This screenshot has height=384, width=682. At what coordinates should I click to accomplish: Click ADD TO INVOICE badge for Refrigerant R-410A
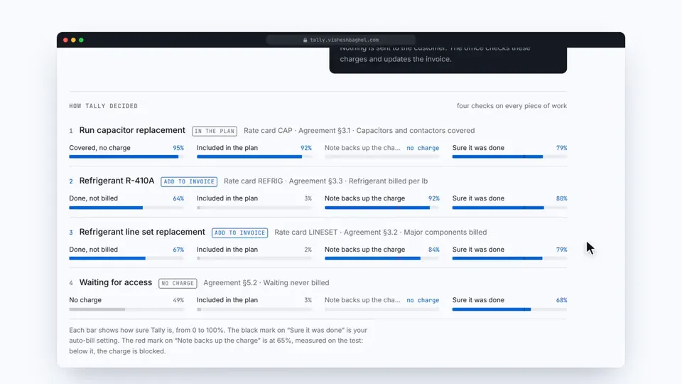pos(189,181)
